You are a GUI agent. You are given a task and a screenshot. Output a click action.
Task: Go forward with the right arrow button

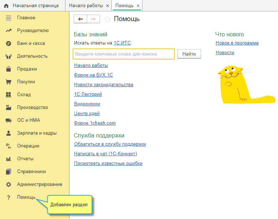point(93,19)
